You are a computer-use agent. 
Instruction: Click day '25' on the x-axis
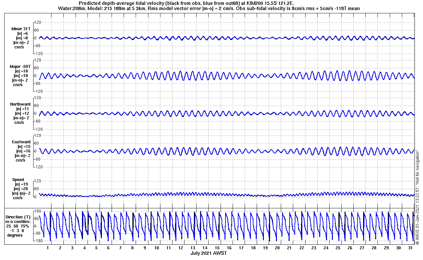337,248
